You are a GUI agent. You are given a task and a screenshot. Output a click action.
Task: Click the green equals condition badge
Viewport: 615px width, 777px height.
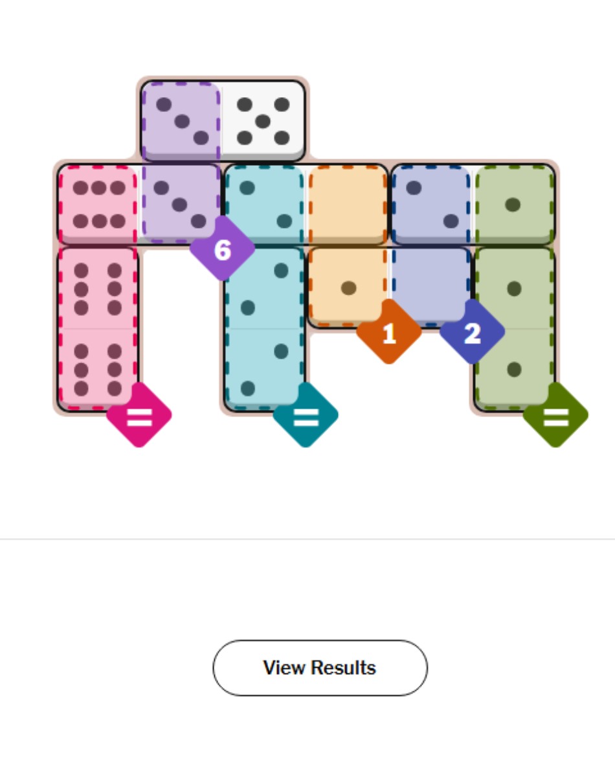click(x=555, y=415)
